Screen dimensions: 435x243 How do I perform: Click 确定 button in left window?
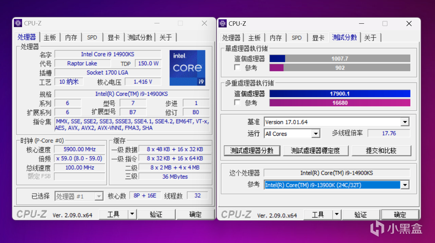[195, 214]
